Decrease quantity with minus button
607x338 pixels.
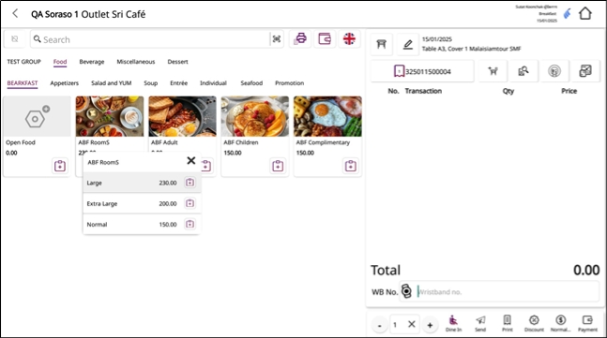point(379,325)
